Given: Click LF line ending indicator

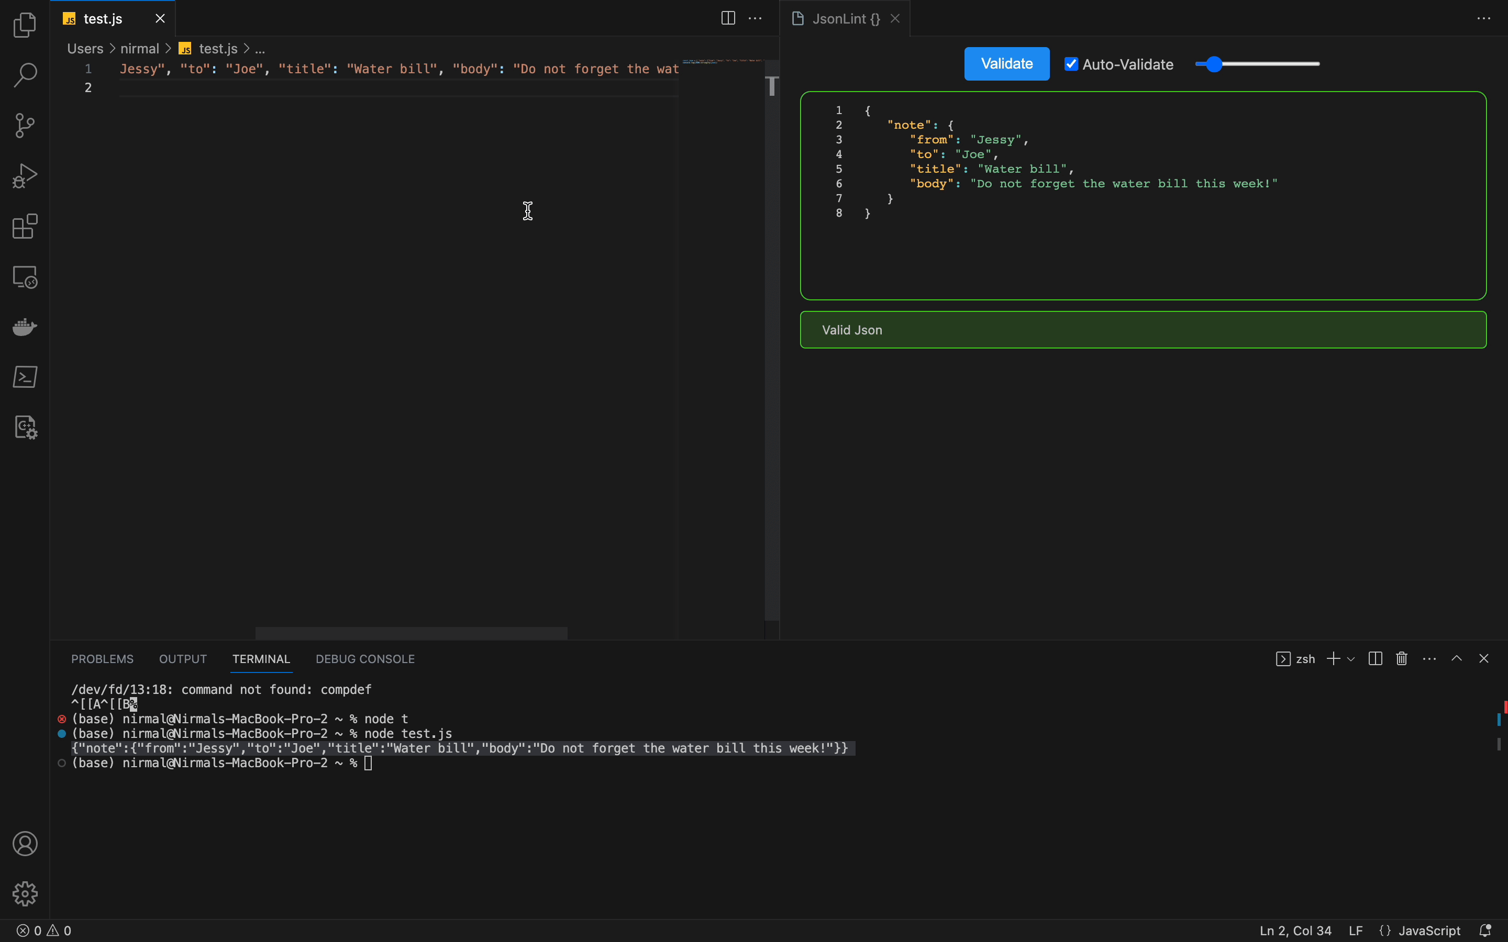Looking at the screenshot, I should (x=1355, y=930).
